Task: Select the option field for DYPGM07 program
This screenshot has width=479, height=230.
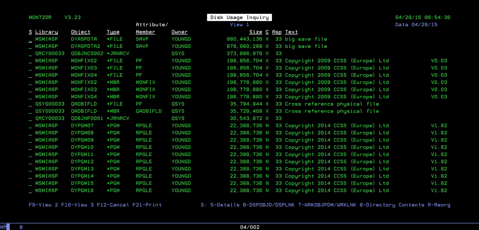Action: pyautogui.click(x=30, y=126)
